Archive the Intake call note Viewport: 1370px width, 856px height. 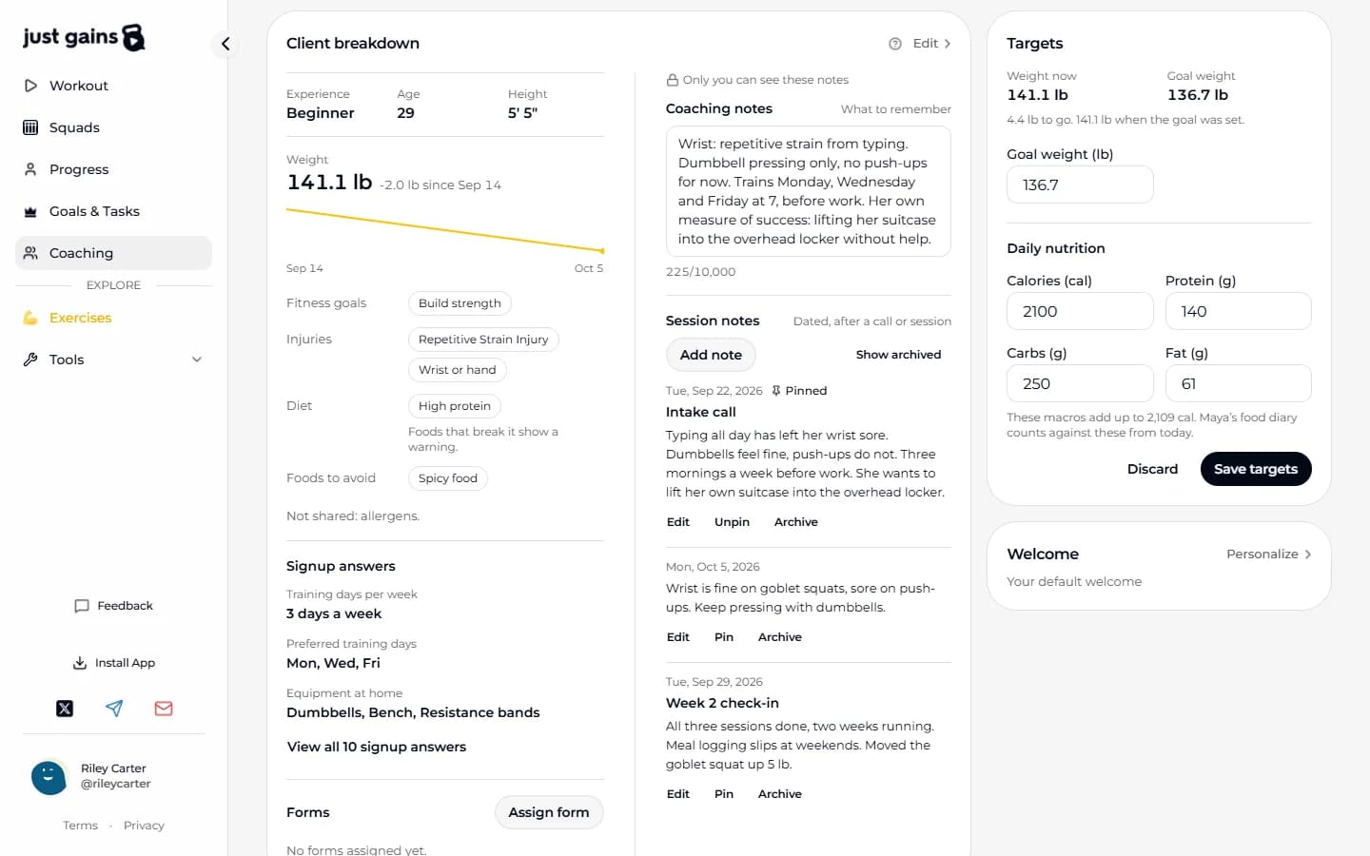point(796,522)
